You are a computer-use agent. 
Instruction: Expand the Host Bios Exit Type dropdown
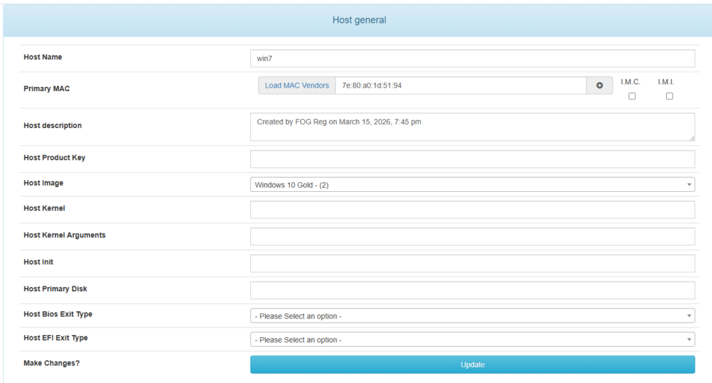tap(472, 316)
